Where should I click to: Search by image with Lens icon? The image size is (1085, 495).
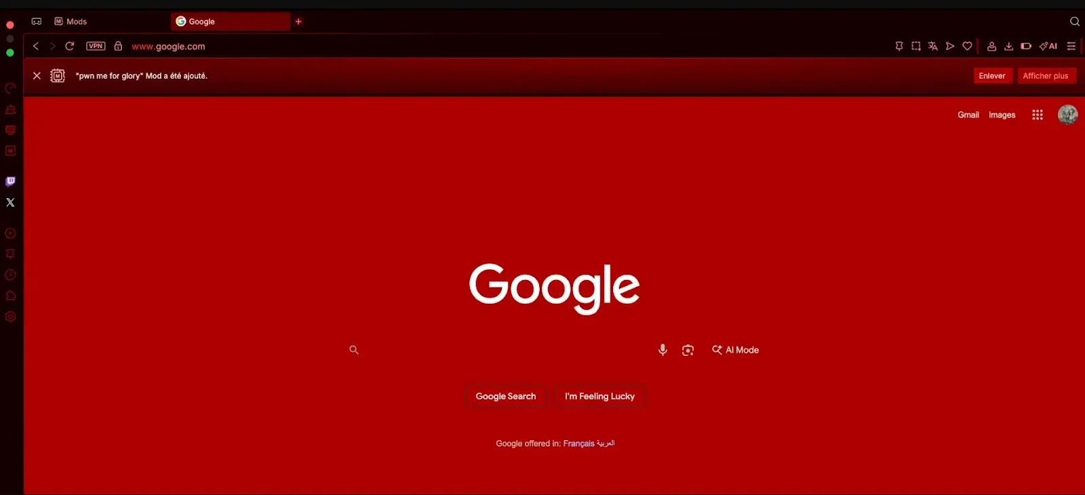[688, 350]
